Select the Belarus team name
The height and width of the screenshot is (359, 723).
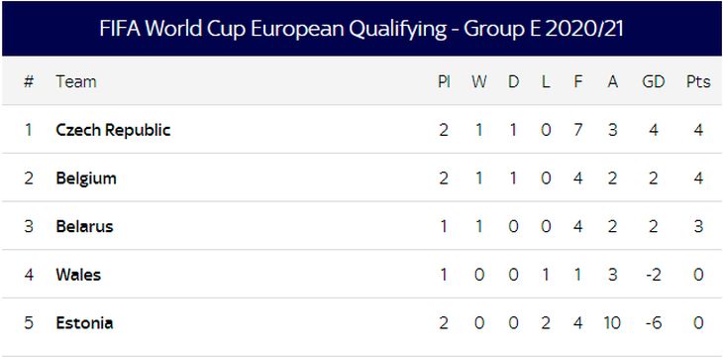click(x=84, y=226)
